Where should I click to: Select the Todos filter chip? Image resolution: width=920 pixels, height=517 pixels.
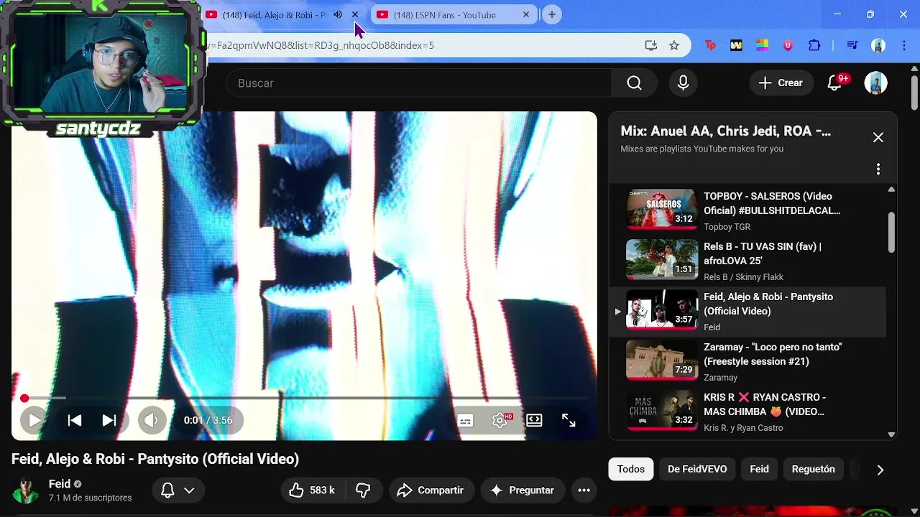point(631,469)
